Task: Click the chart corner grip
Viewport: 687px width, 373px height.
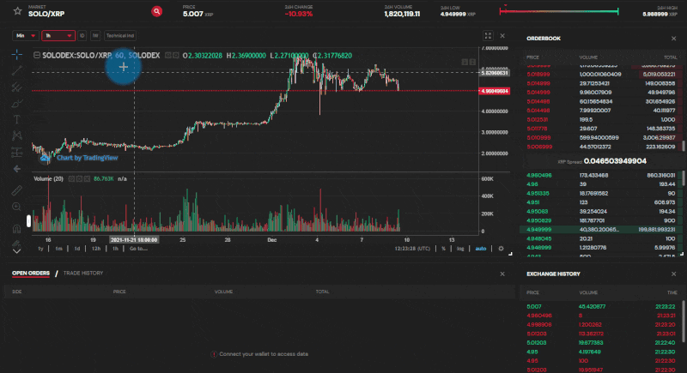Action: [510, 254]
